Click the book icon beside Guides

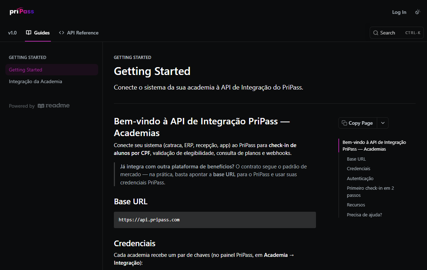tap(29, 33)
